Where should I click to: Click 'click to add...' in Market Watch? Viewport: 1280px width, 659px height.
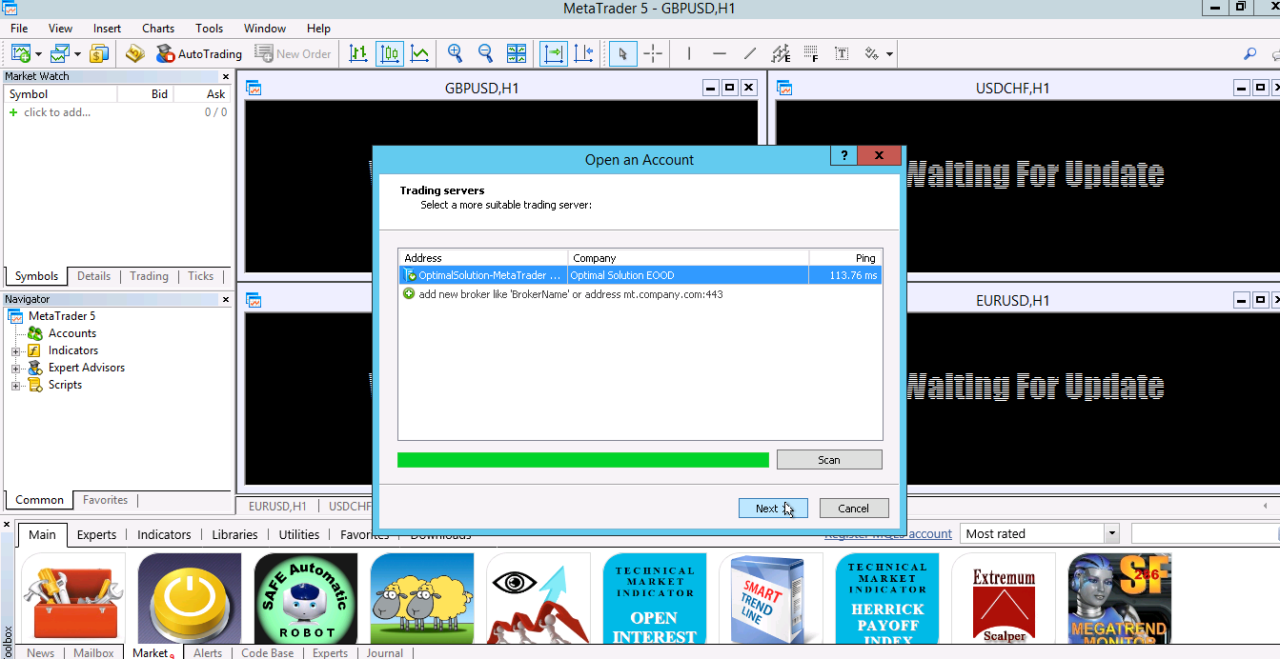[x=57, y=112]
